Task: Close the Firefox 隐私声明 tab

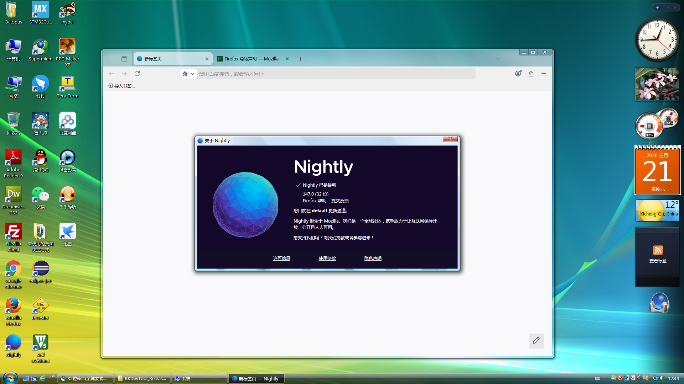Action: pos(287,59)
